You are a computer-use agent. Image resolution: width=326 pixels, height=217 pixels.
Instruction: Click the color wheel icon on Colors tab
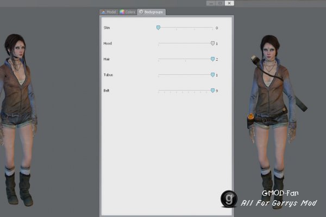tap(122, 12)
